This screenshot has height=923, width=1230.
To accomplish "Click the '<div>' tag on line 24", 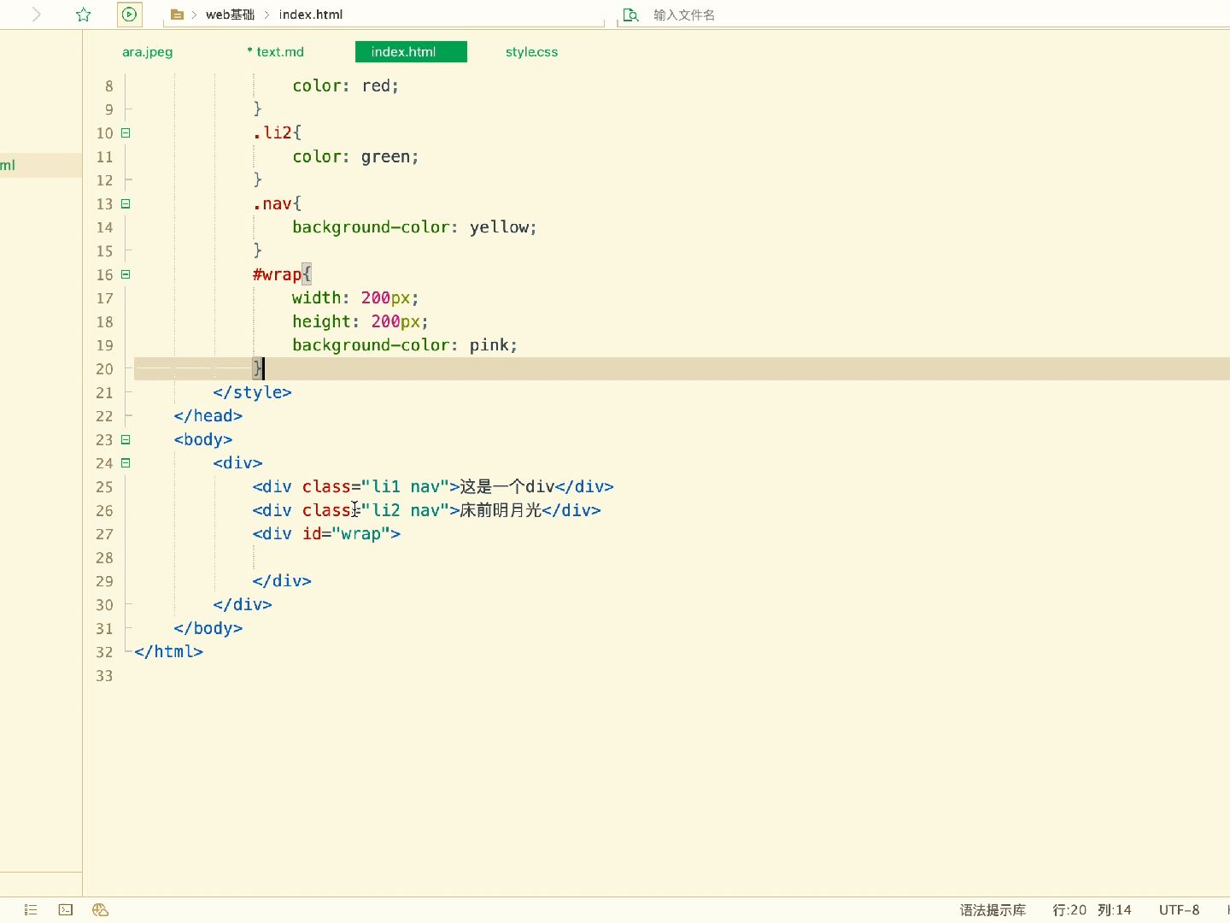I will [x=237, y=463].
